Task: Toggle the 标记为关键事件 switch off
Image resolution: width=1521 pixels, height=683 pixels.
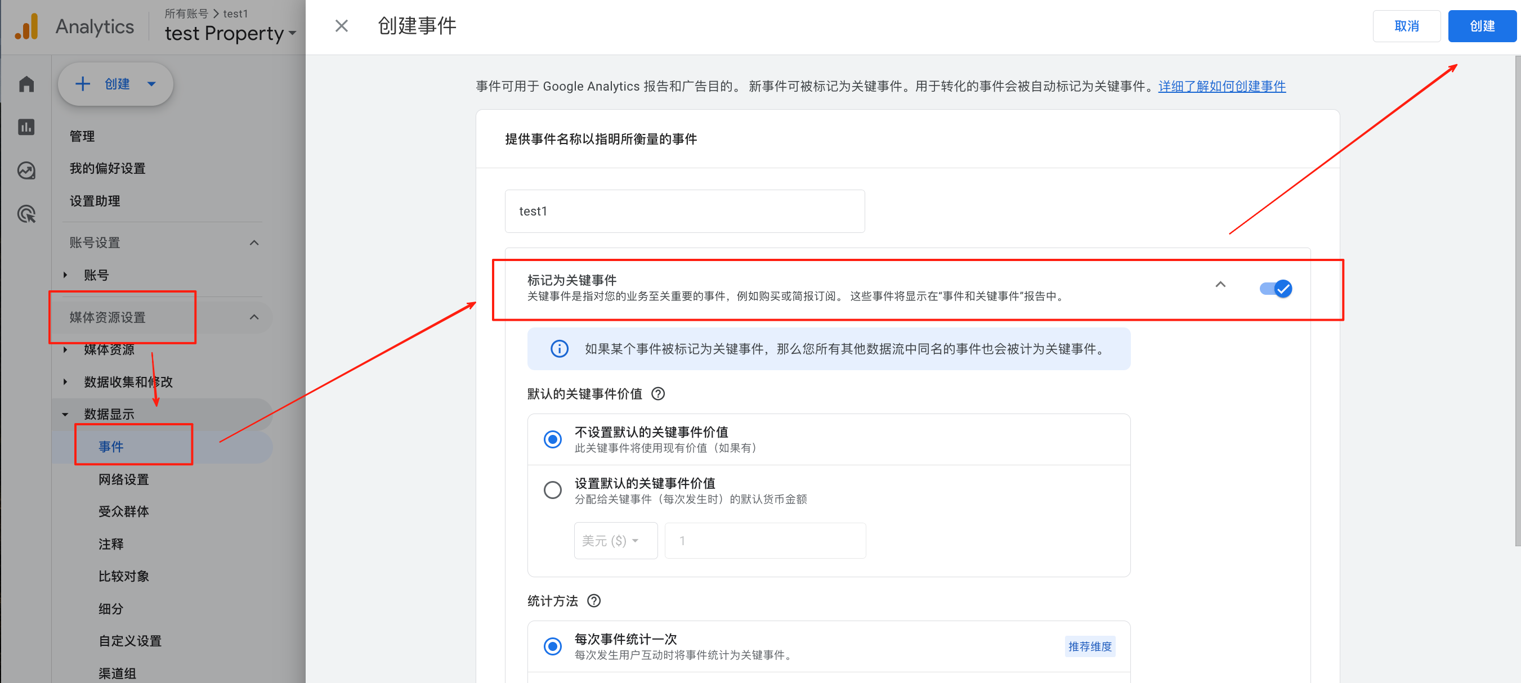Action: (1276, 289)
